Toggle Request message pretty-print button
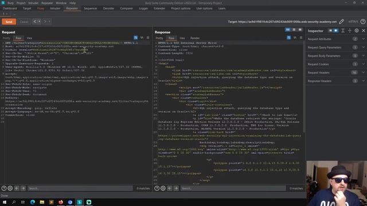This screenshot has height=206, width=367. [136, 38]
